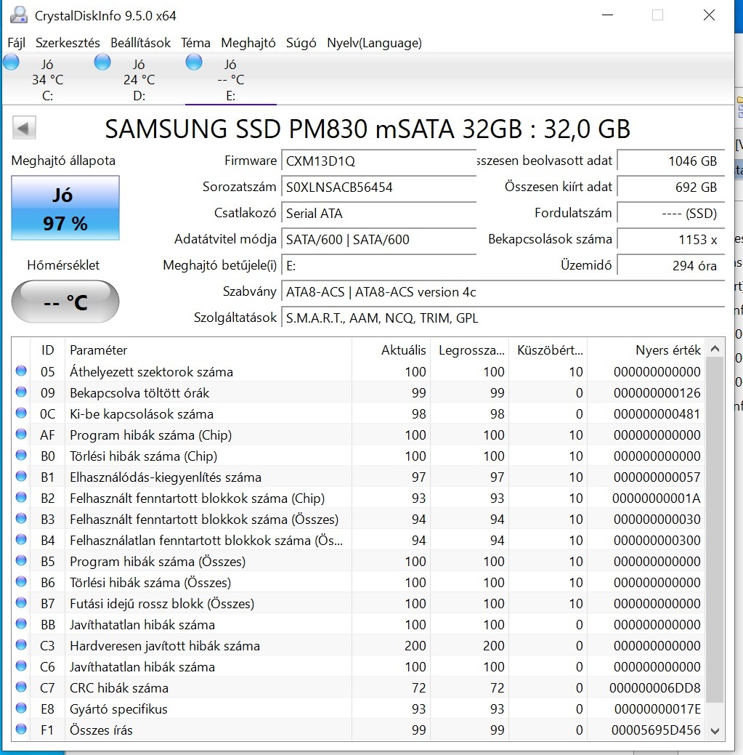
Task: Open the Súgó menu
Action: tap(301, 43)
